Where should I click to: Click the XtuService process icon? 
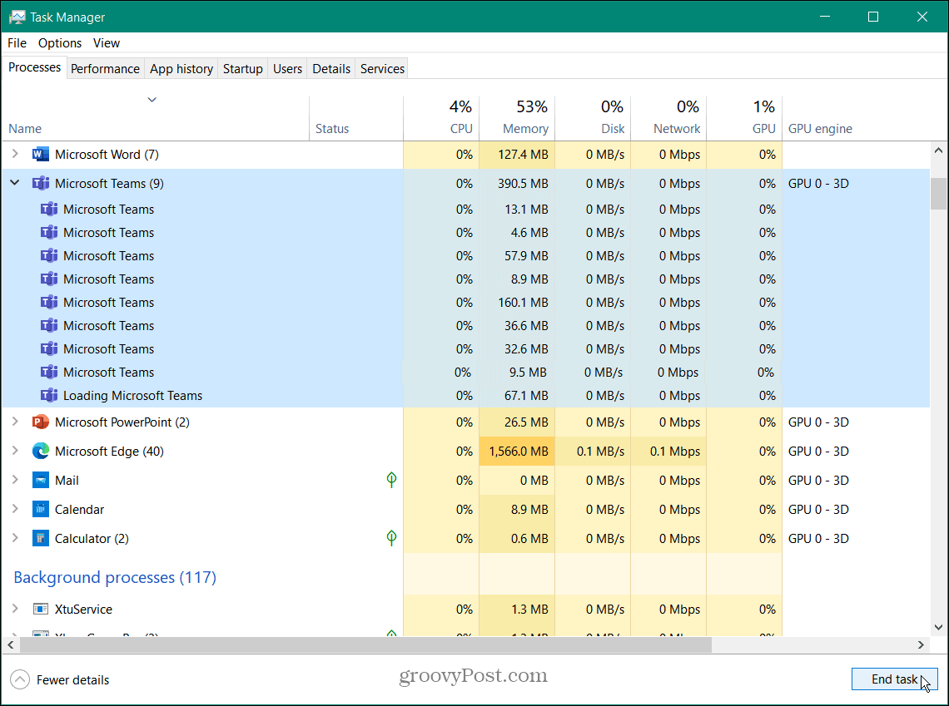(40, 609)
